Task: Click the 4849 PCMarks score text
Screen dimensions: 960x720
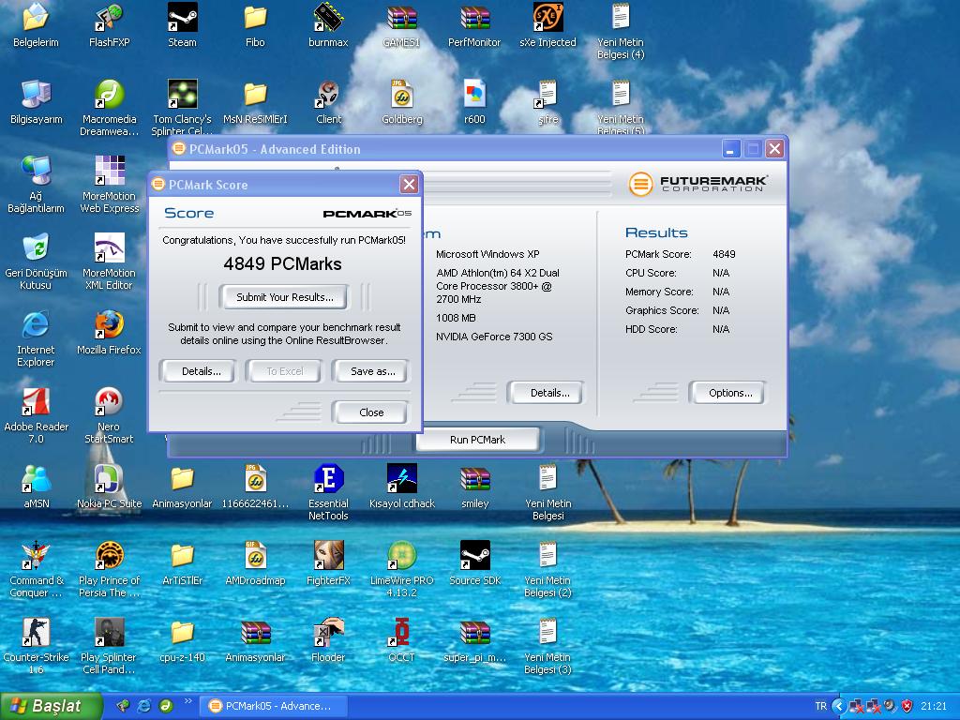Action: click(282, 263)
